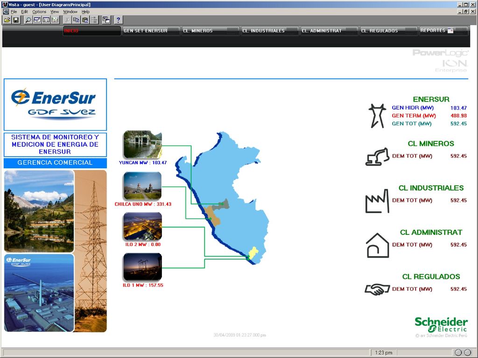Image resolution: width=478 pixels, height=358 pixels.
Task: Click the handshake CL REGULADOS icon
Action: coord(377,289)
